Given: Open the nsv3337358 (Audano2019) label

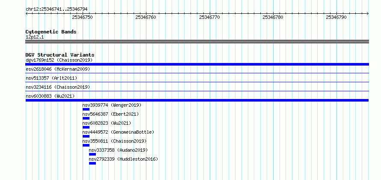Looking at the screenshot, I should [x=118, y=150].
